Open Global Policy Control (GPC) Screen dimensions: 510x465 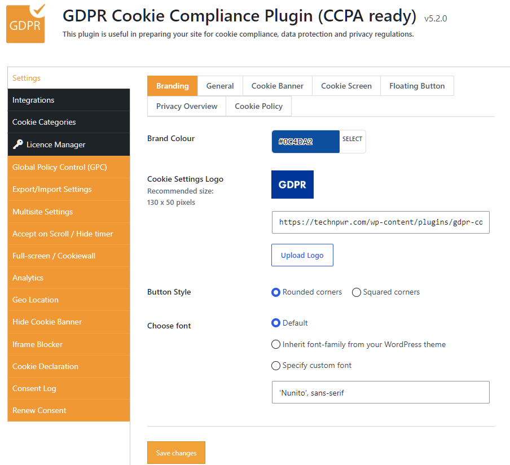pos(69,167)
